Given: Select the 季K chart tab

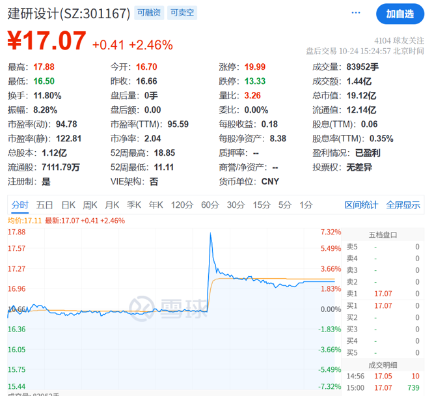Looking at the screenshot, I should (134, 205).
